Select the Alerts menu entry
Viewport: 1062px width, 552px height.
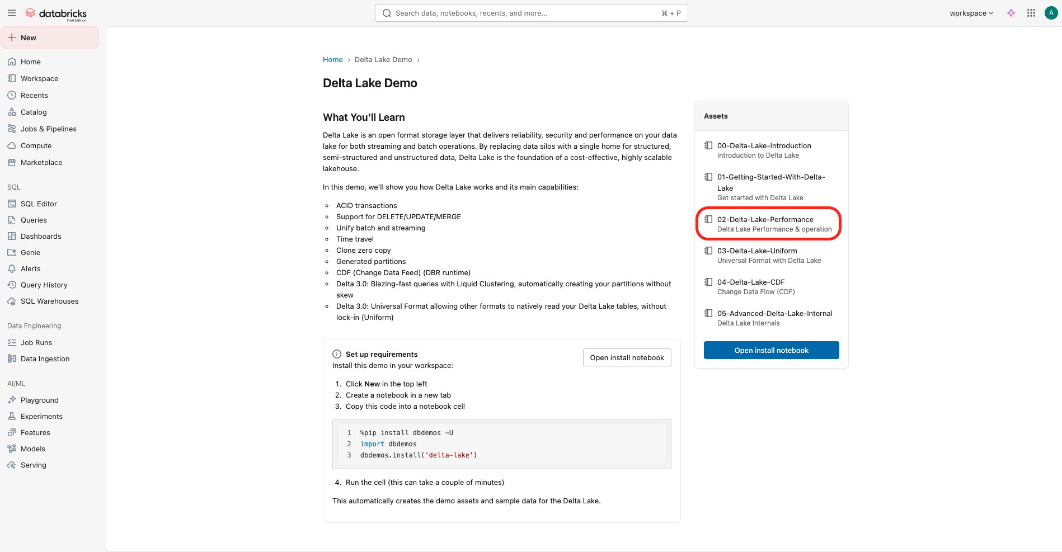[x=31, y=268]
